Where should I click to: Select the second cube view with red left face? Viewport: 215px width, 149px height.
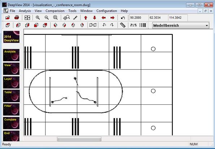(x=18, y=25)
